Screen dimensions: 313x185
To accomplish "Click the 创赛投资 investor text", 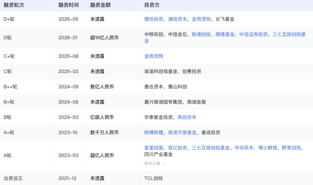I will tap(192, 72).
